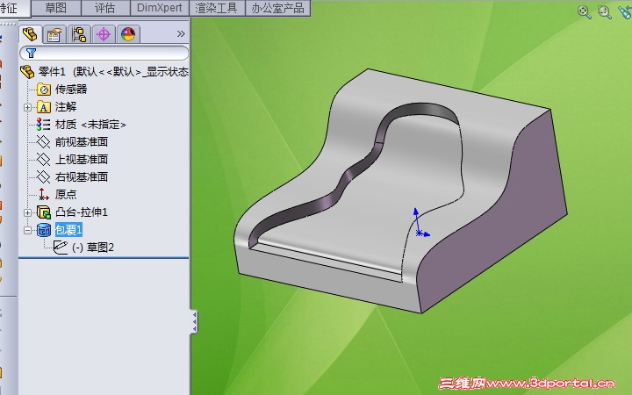Select the 注解 annotations item
The height and width of the screenshot is (395, 632).
click(66, 107)
